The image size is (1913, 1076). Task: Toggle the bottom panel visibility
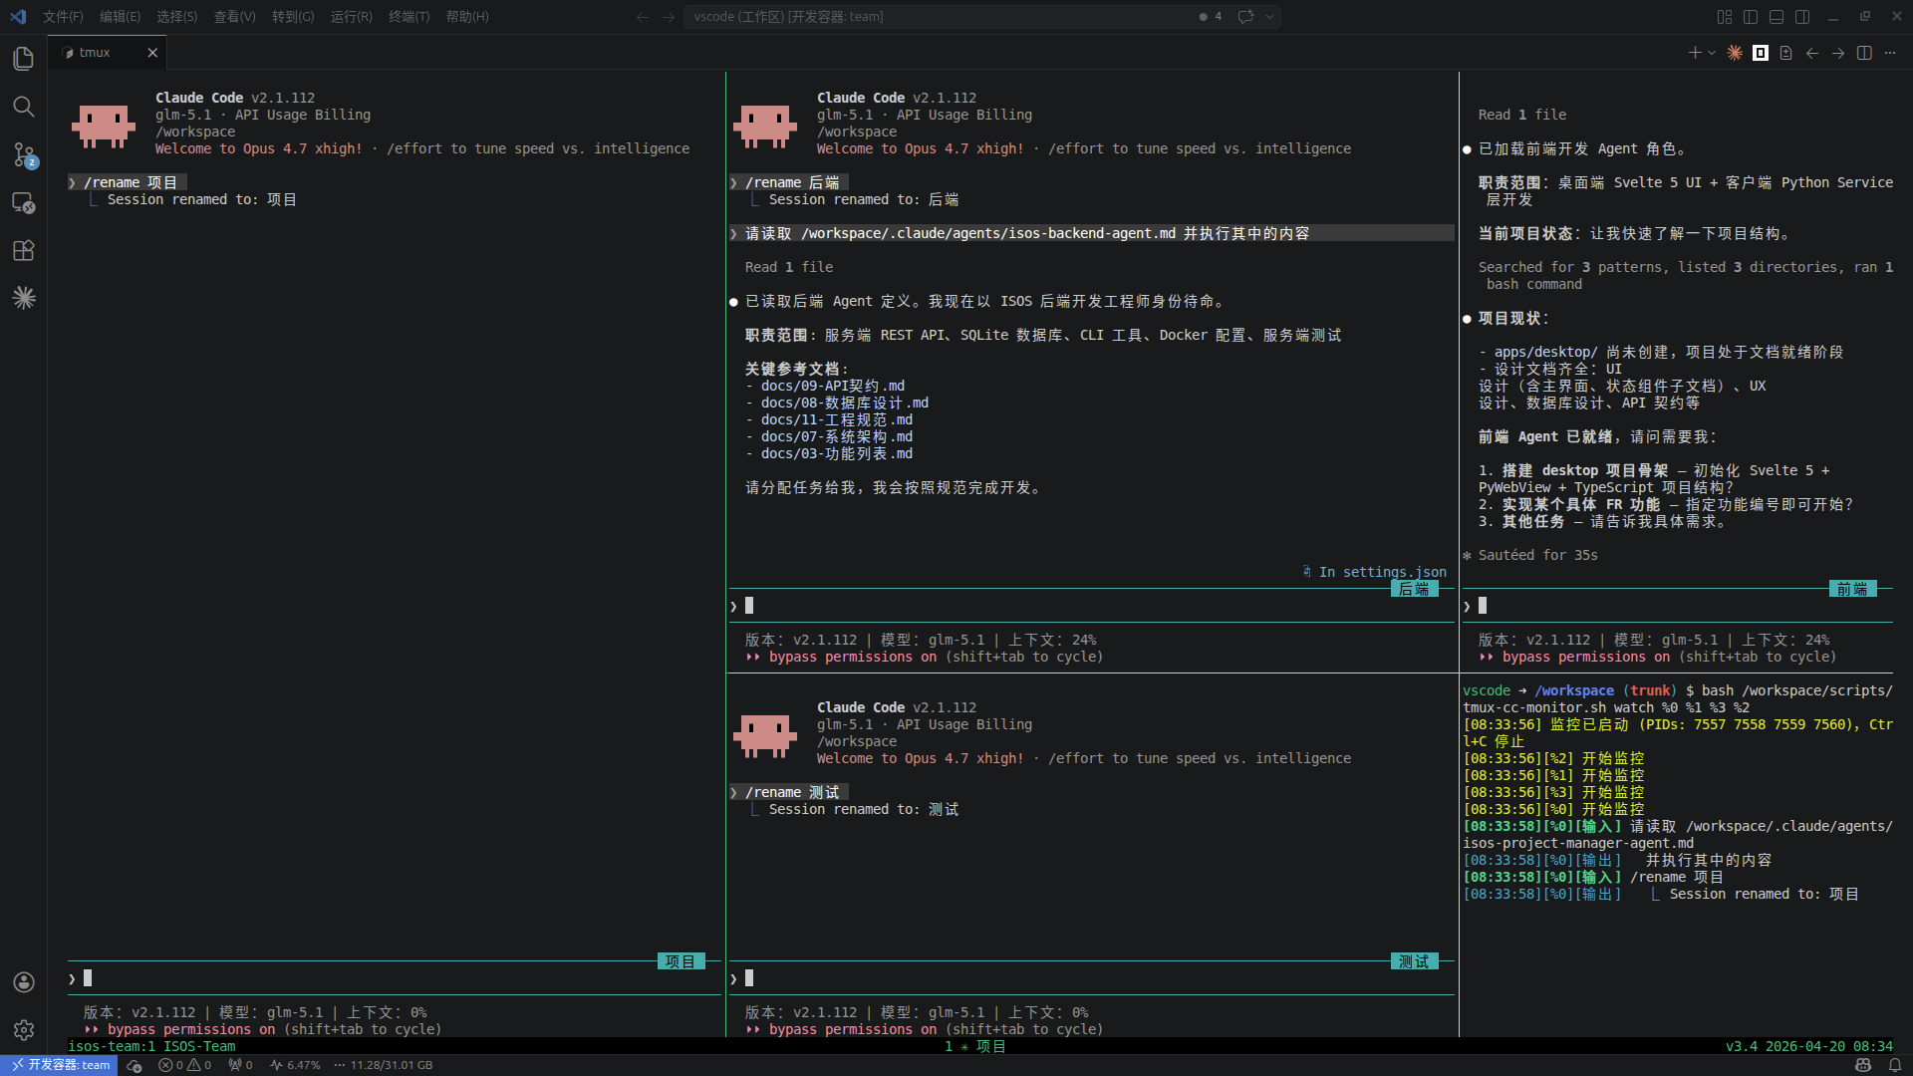[1776, 17]
